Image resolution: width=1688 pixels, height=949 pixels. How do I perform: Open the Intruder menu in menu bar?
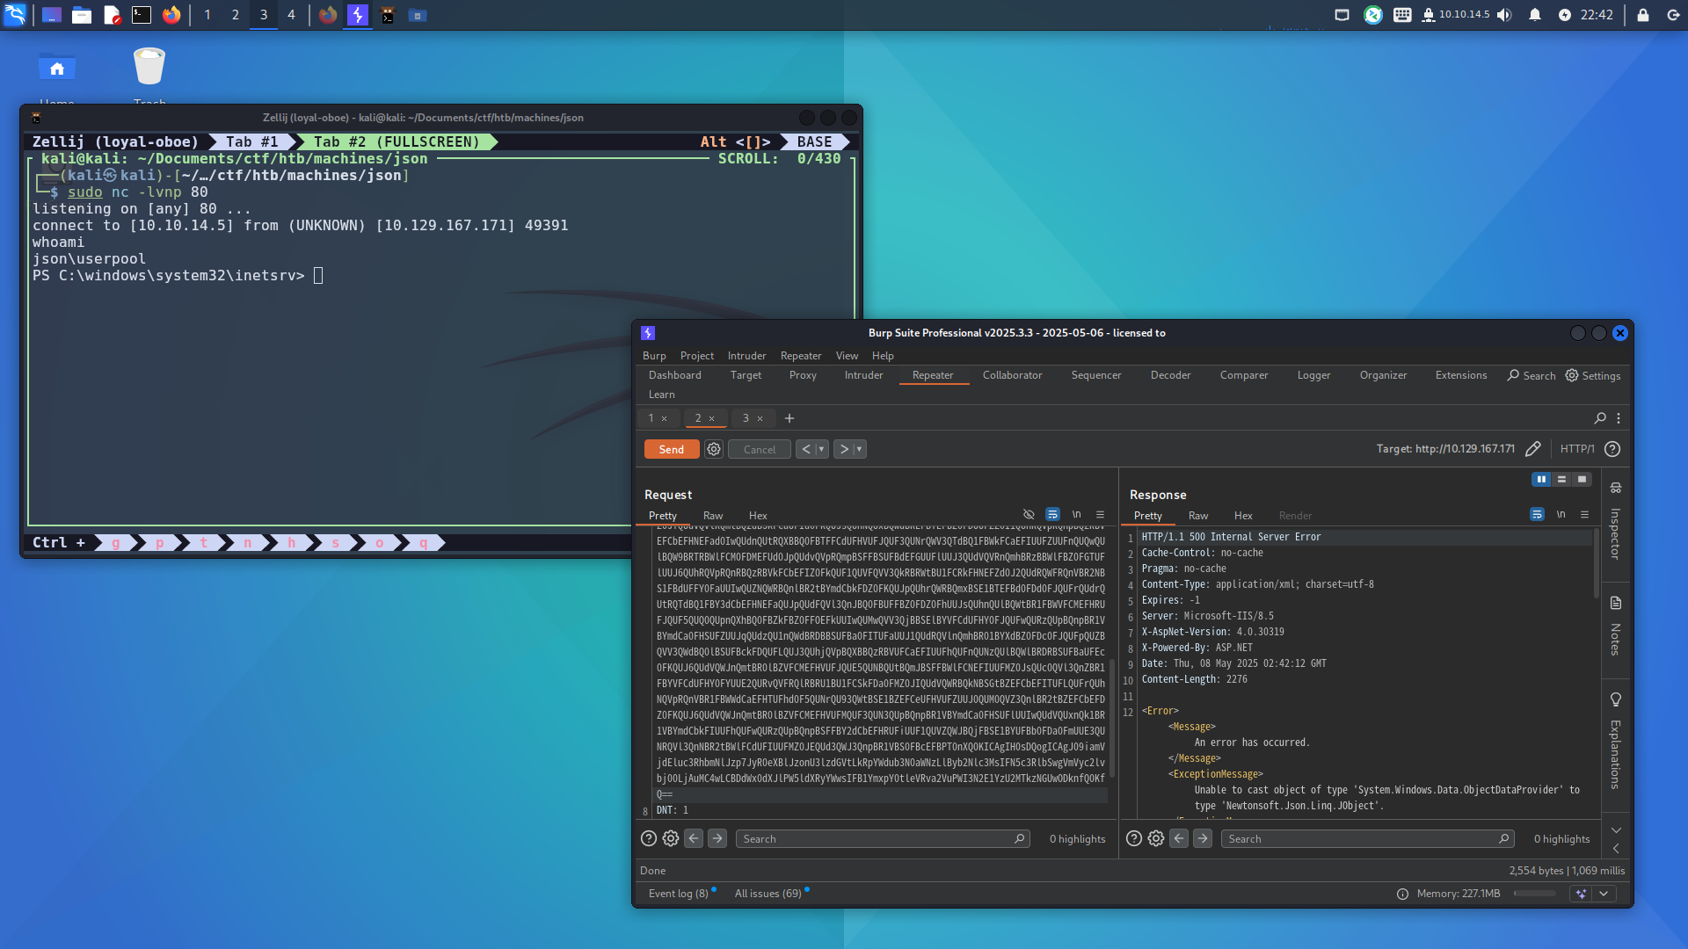(x=746, y=356)
